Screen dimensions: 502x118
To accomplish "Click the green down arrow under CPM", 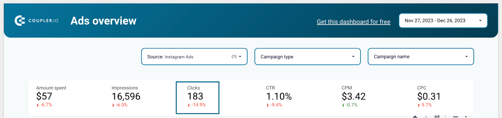I will coord(343,105).
